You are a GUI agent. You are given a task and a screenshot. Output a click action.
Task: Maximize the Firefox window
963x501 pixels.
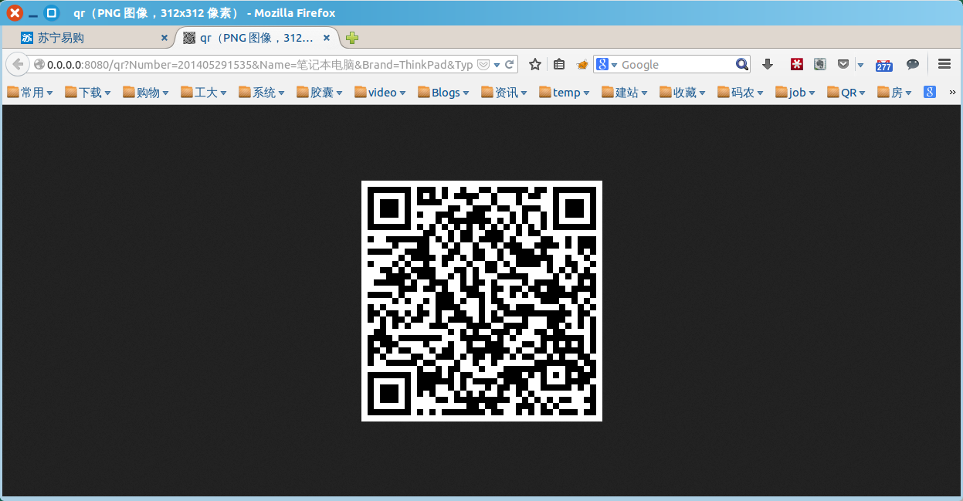pos(52,13)
